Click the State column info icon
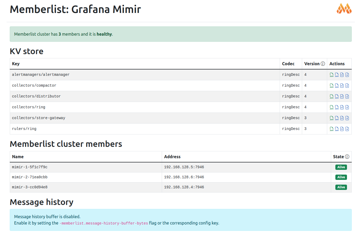This screenshot has width=357, height=243. coord(347,157)
